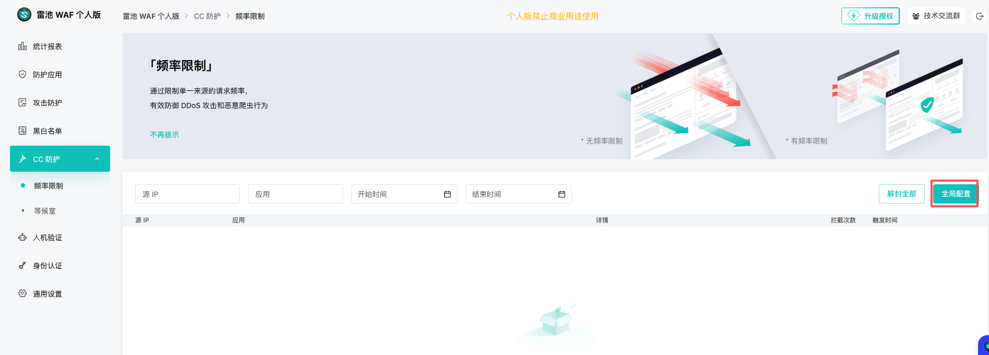Click the 攻击防护 sidebar icon
Image resolution: width=989 pixels, height=355 pixels.
pyautogui.click(x=22, y=103)
